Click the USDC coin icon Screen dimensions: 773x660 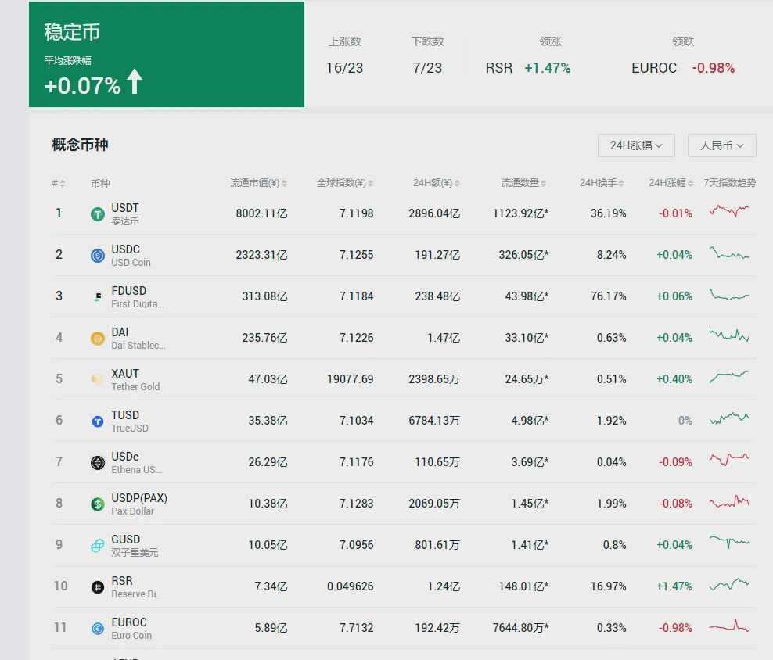click(98, 256)
